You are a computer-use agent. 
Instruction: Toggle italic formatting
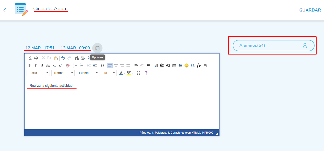[36, 66]
